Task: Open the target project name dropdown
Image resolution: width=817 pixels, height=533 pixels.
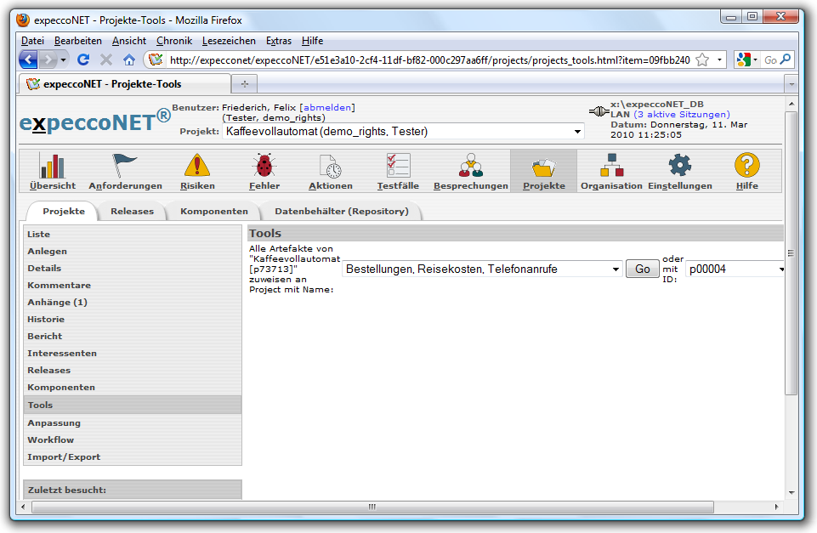Action: tap(616, 269)
